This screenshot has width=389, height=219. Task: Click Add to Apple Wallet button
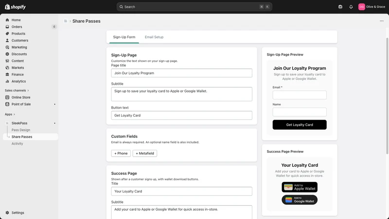pos(300,187)
